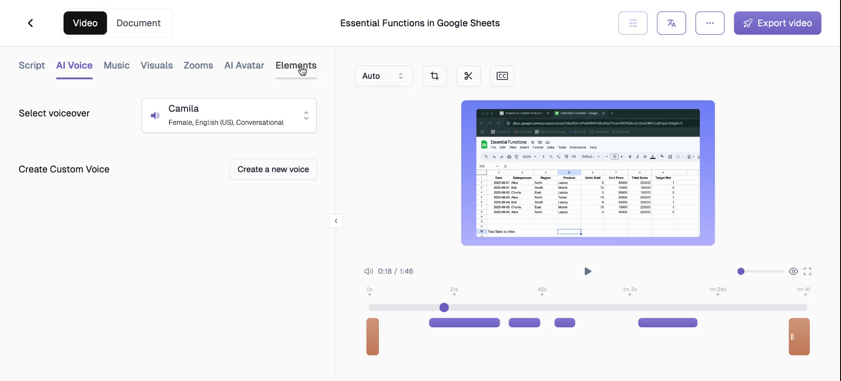The image size is (841, 381).
Task: Play the video preview
Action: pos(587,272)
